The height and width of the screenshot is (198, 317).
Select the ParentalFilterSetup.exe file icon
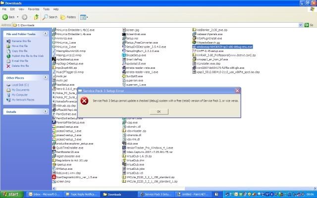click(x=54, y=122)
